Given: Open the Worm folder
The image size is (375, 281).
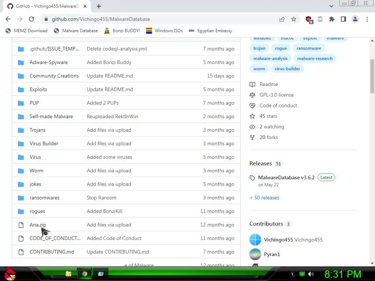Looking at the screenshot, I should click(36, 171).
